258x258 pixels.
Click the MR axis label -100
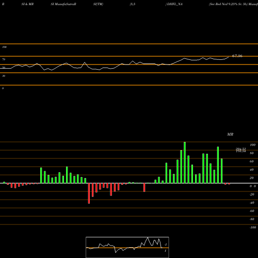(x=252, y=228)
